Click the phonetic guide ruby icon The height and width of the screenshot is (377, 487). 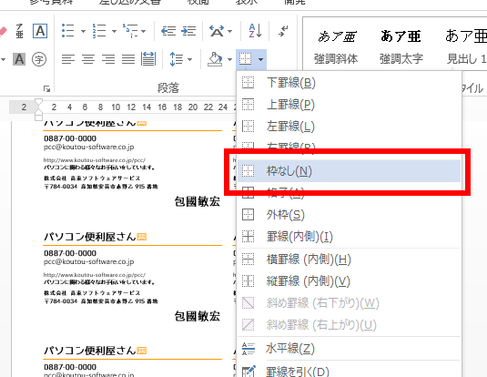(x=19, y=31)
